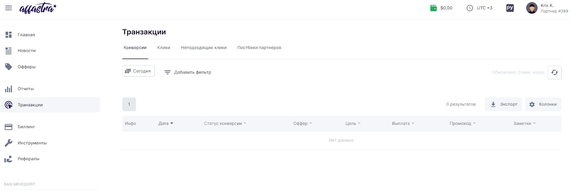570x191 pixels.
Task: Open the Неподходящие клики tab
Action: pos(204,48)
